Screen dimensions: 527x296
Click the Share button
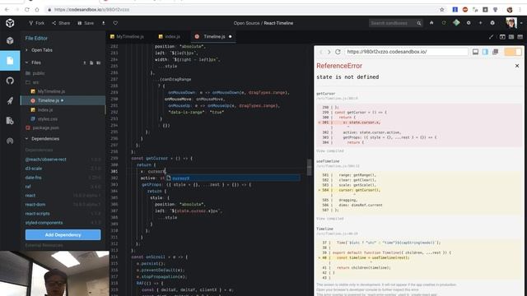pos(61,23)
